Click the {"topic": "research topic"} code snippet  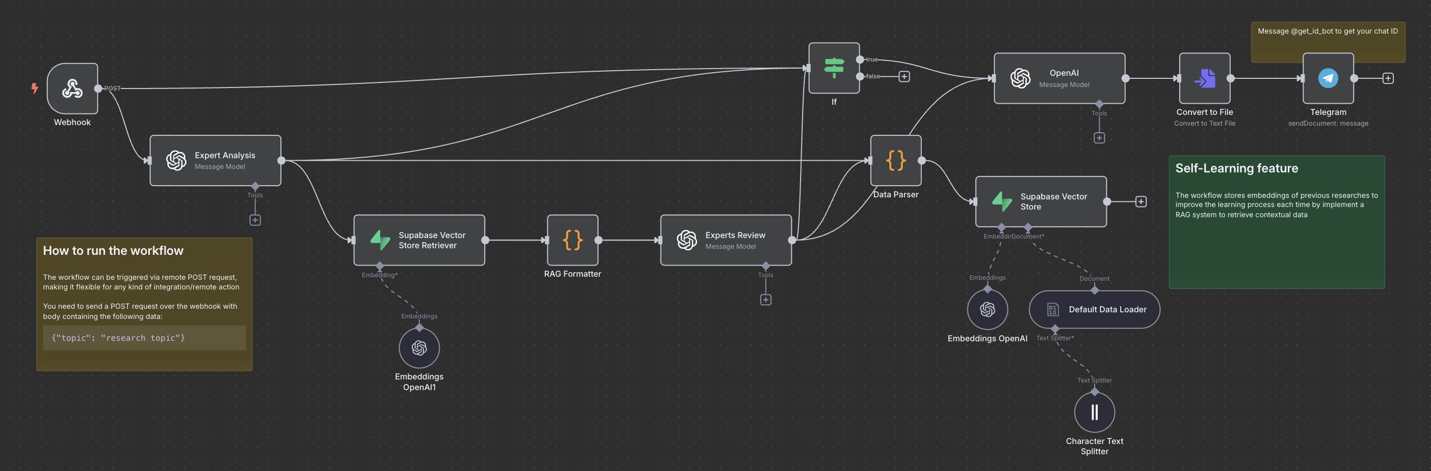click(144, 338)
